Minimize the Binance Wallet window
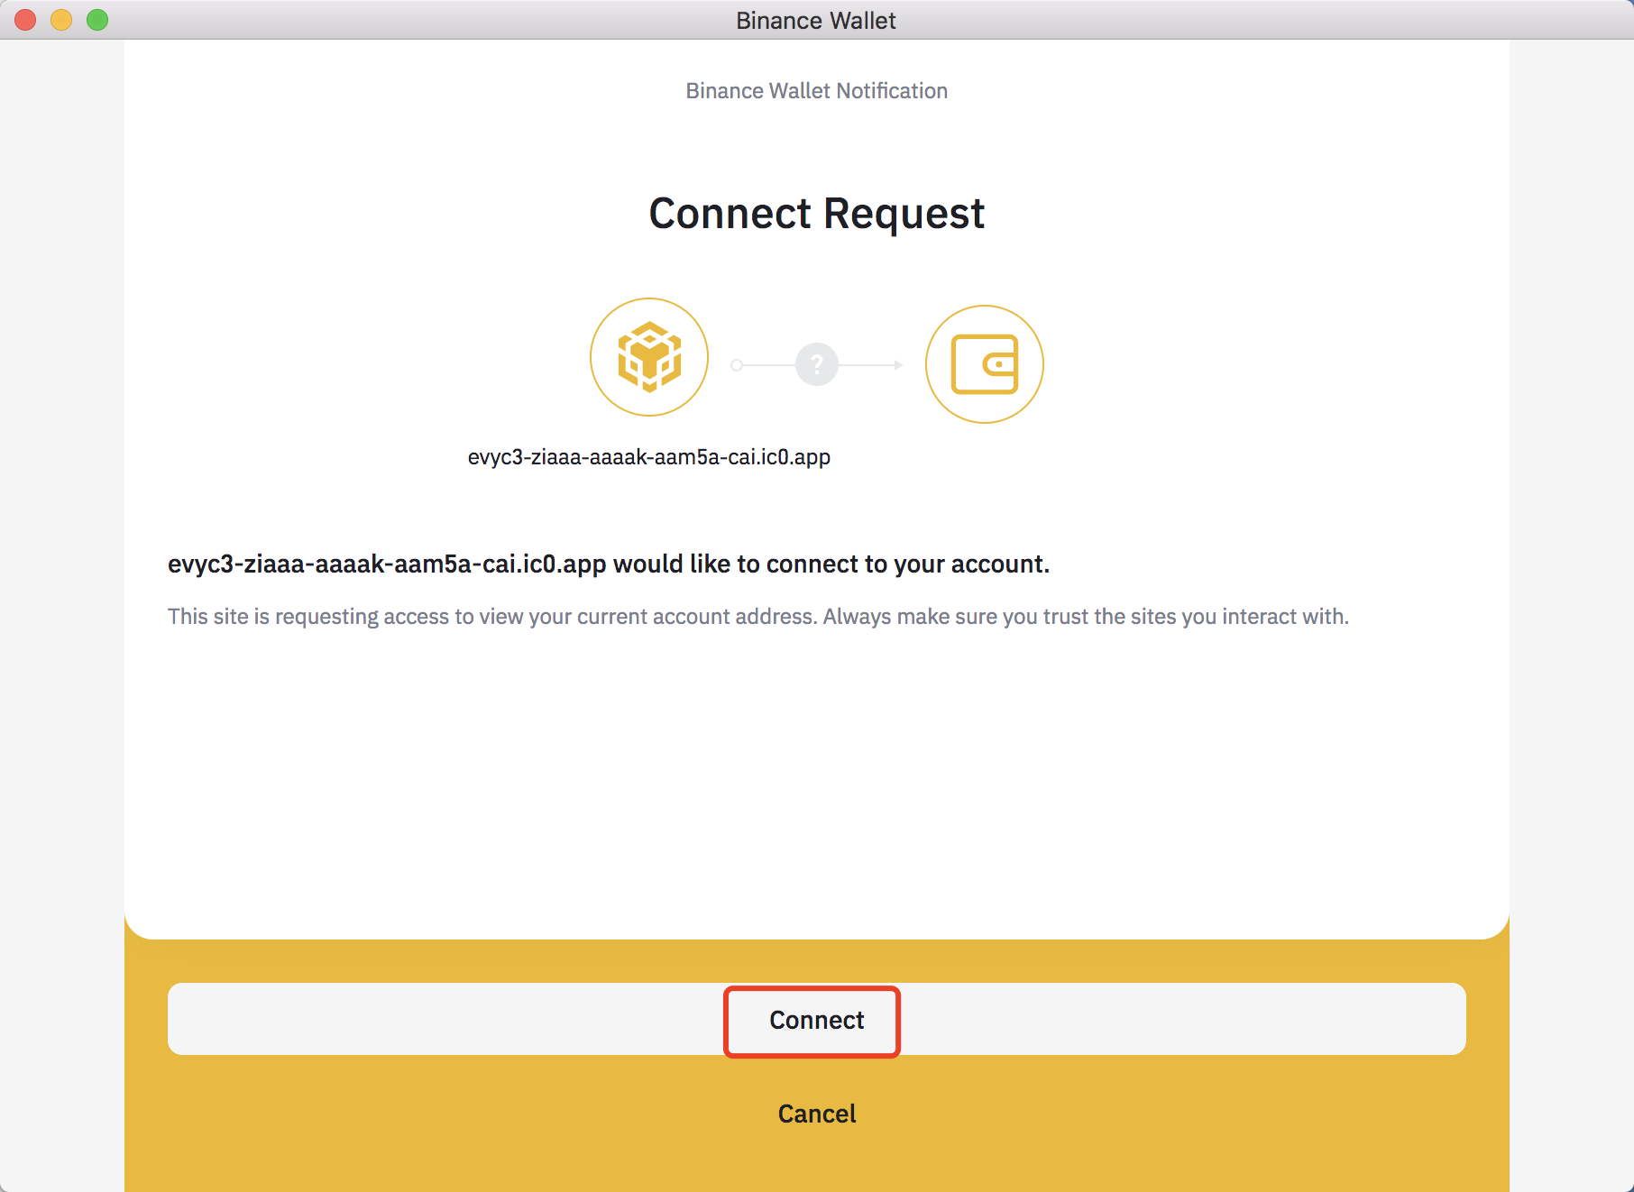 coord(61,20)
